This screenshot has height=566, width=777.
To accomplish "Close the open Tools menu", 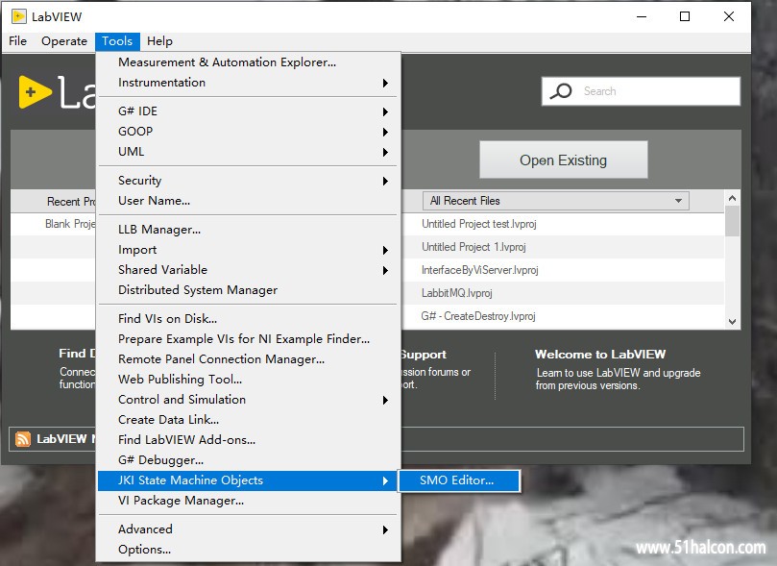I will [117, 41].
